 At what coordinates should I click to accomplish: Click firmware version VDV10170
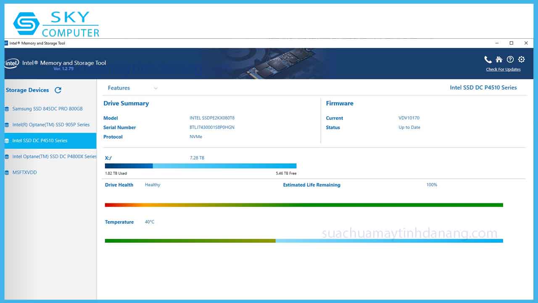click(409, 118)
